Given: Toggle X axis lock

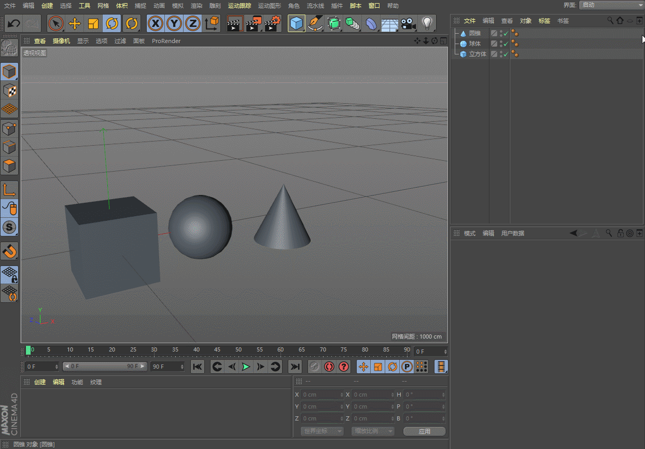Looking at the screenshot, I should click(x=155, y=23).
